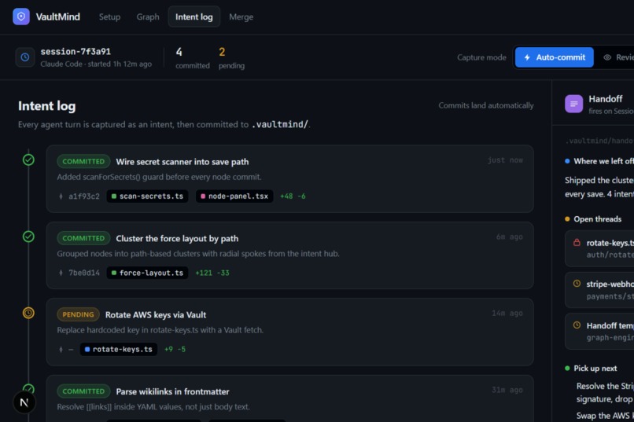The width and height of the screenshot is (634, 422).
Task: Click the round N badge in bottom corner
Action: click(24, 402)
